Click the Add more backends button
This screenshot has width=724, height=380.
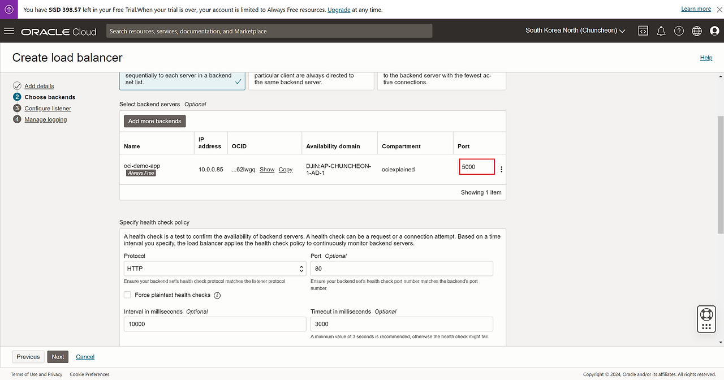point(154,121)
